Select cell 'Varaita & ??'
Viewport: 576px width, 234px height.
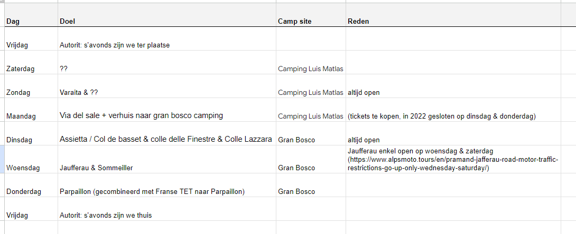pos(167,86)
